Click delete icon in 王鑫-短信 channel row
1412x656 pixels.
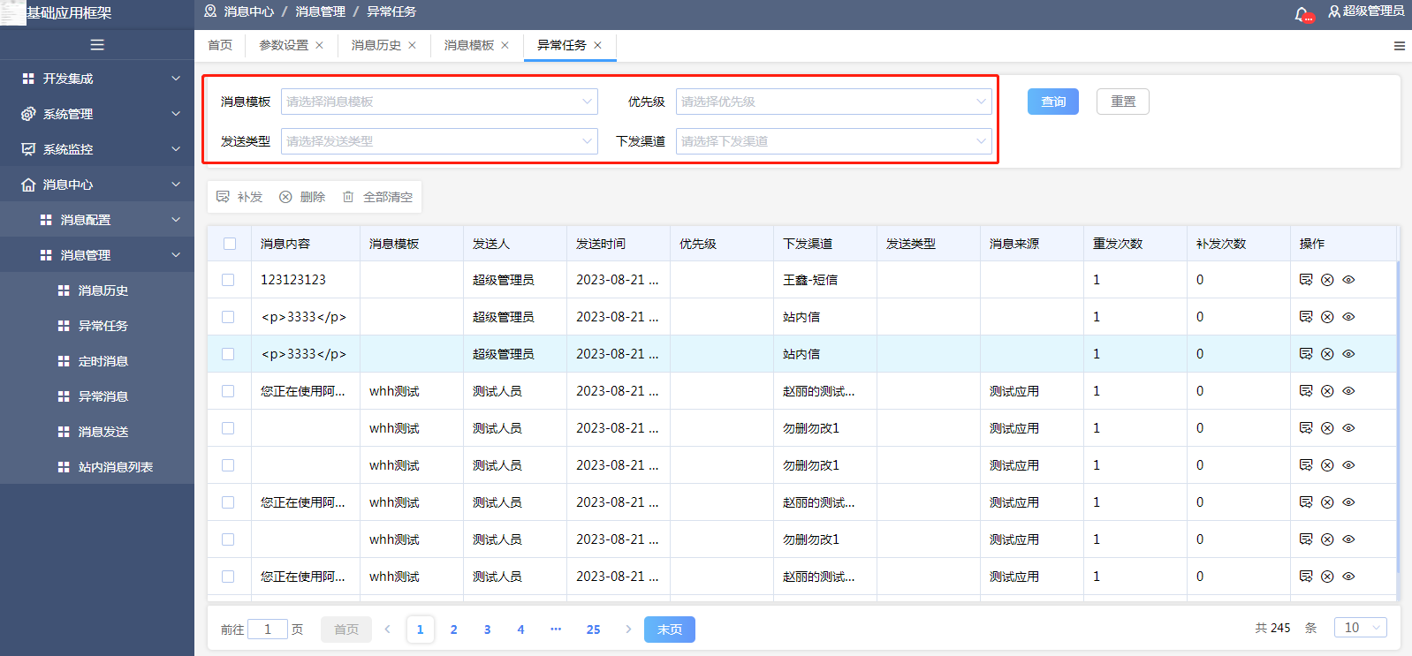1327,280
